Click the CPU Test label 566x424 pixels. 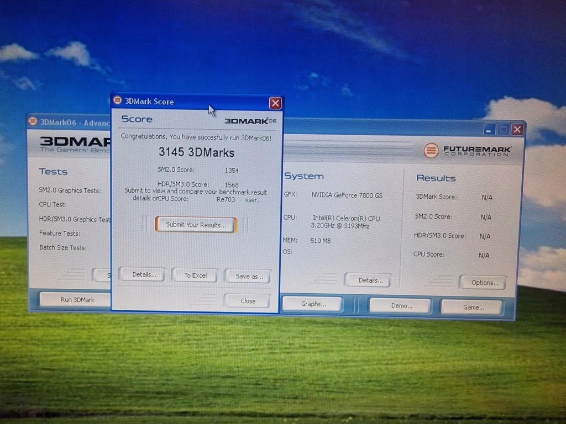click(53, 204)
